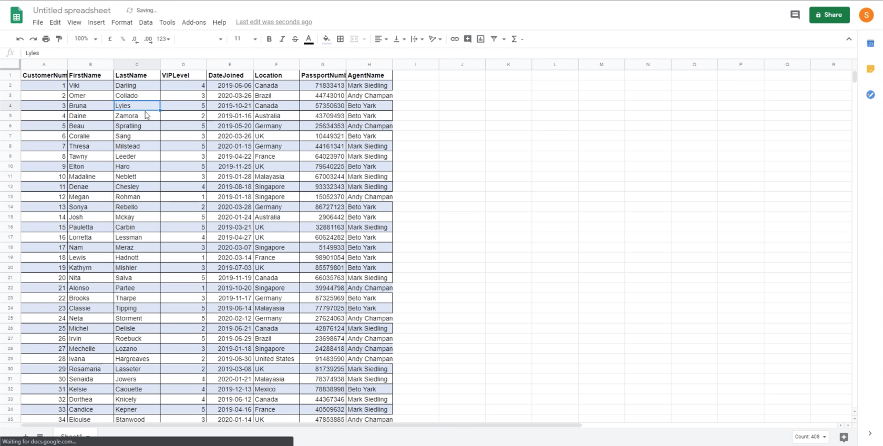Image resolution: width=883 pixels, height=446 pixels.
Task: Open the Help menu
Action: pos(219,22)
